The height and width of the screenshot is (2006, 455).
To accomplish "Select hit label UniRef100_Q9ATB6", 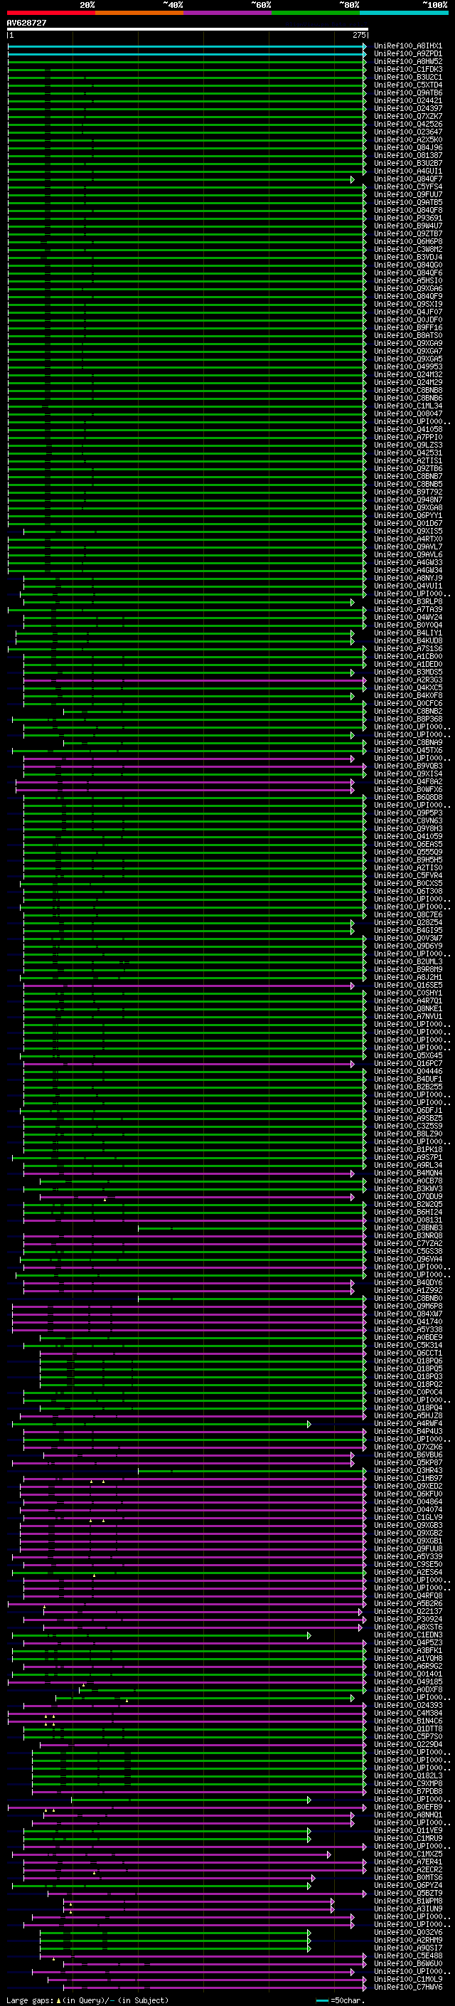I will coord(407,93).
